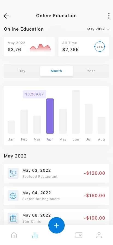Open the three-dot more options menu

point(109,16)
